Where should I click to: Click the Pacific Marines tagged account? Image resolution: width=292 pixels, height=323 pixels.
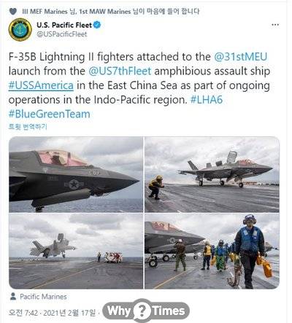pos(43,297)
